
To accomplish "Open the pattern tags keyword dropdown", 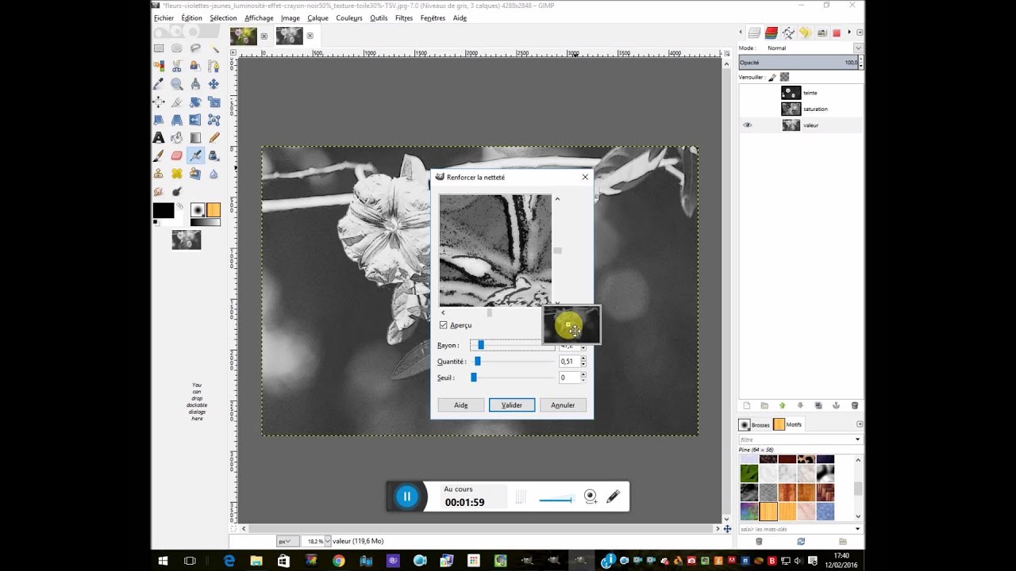I will click(857, 529).
